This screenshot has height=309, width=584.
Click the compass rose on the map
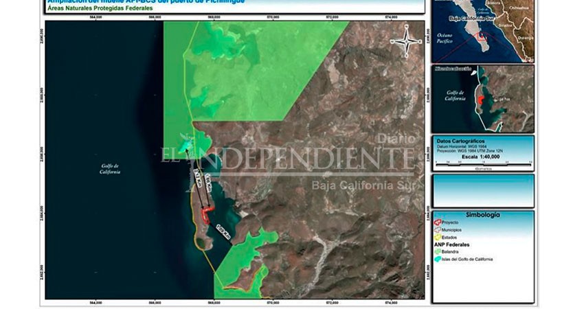406,41
